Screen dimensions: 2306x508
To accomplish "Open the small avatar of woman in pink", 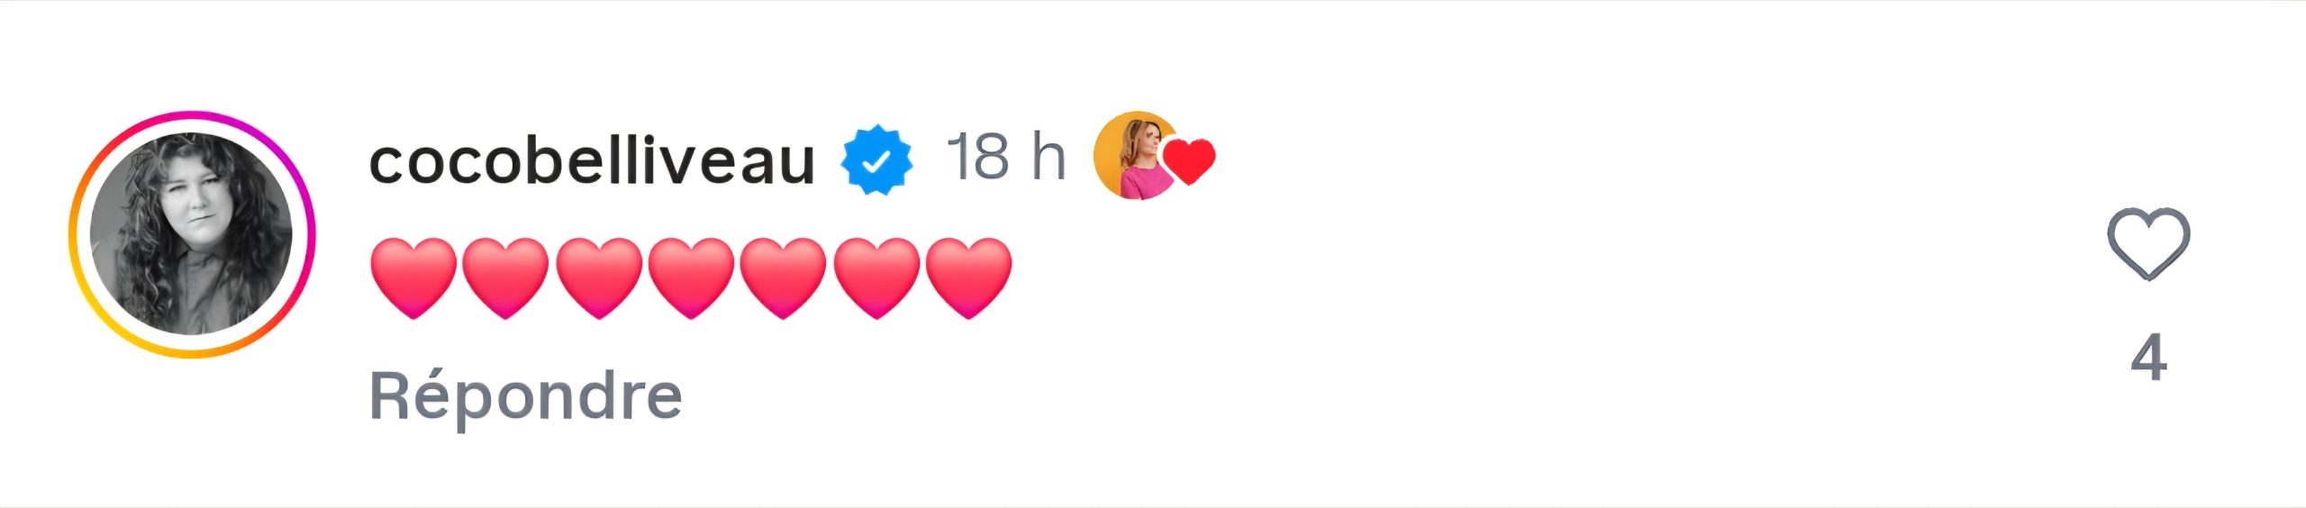I will pyautogui.click(x=1133, y=155).
